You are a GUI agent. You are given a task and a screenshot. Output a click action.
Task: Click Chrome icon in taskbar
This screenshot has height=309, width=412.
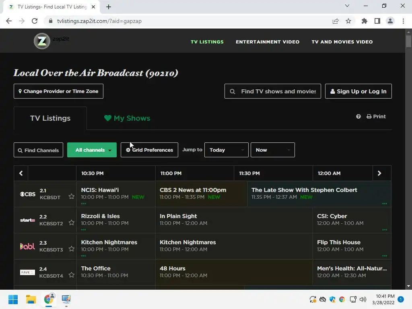(49, 299)
